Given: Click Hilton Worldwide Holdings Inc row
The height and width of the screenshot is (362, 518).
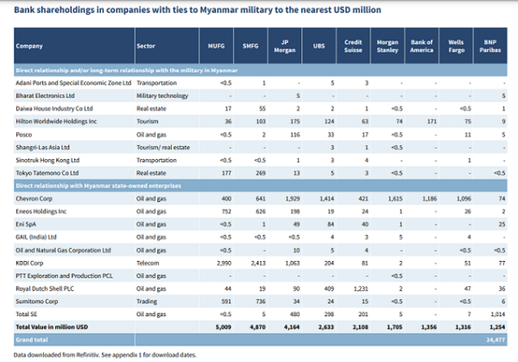Looking at the screenshot, I should 261,121.
